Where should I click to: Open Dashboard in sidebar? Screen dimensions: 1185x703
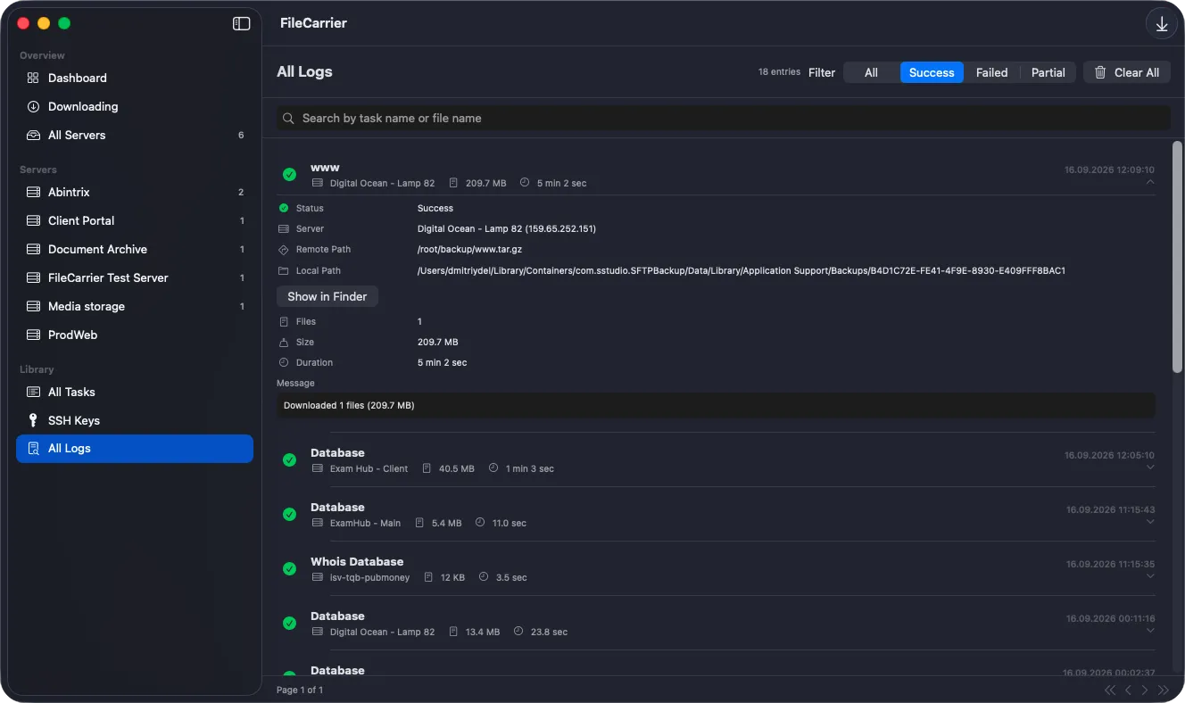click(x=135, y=78)
